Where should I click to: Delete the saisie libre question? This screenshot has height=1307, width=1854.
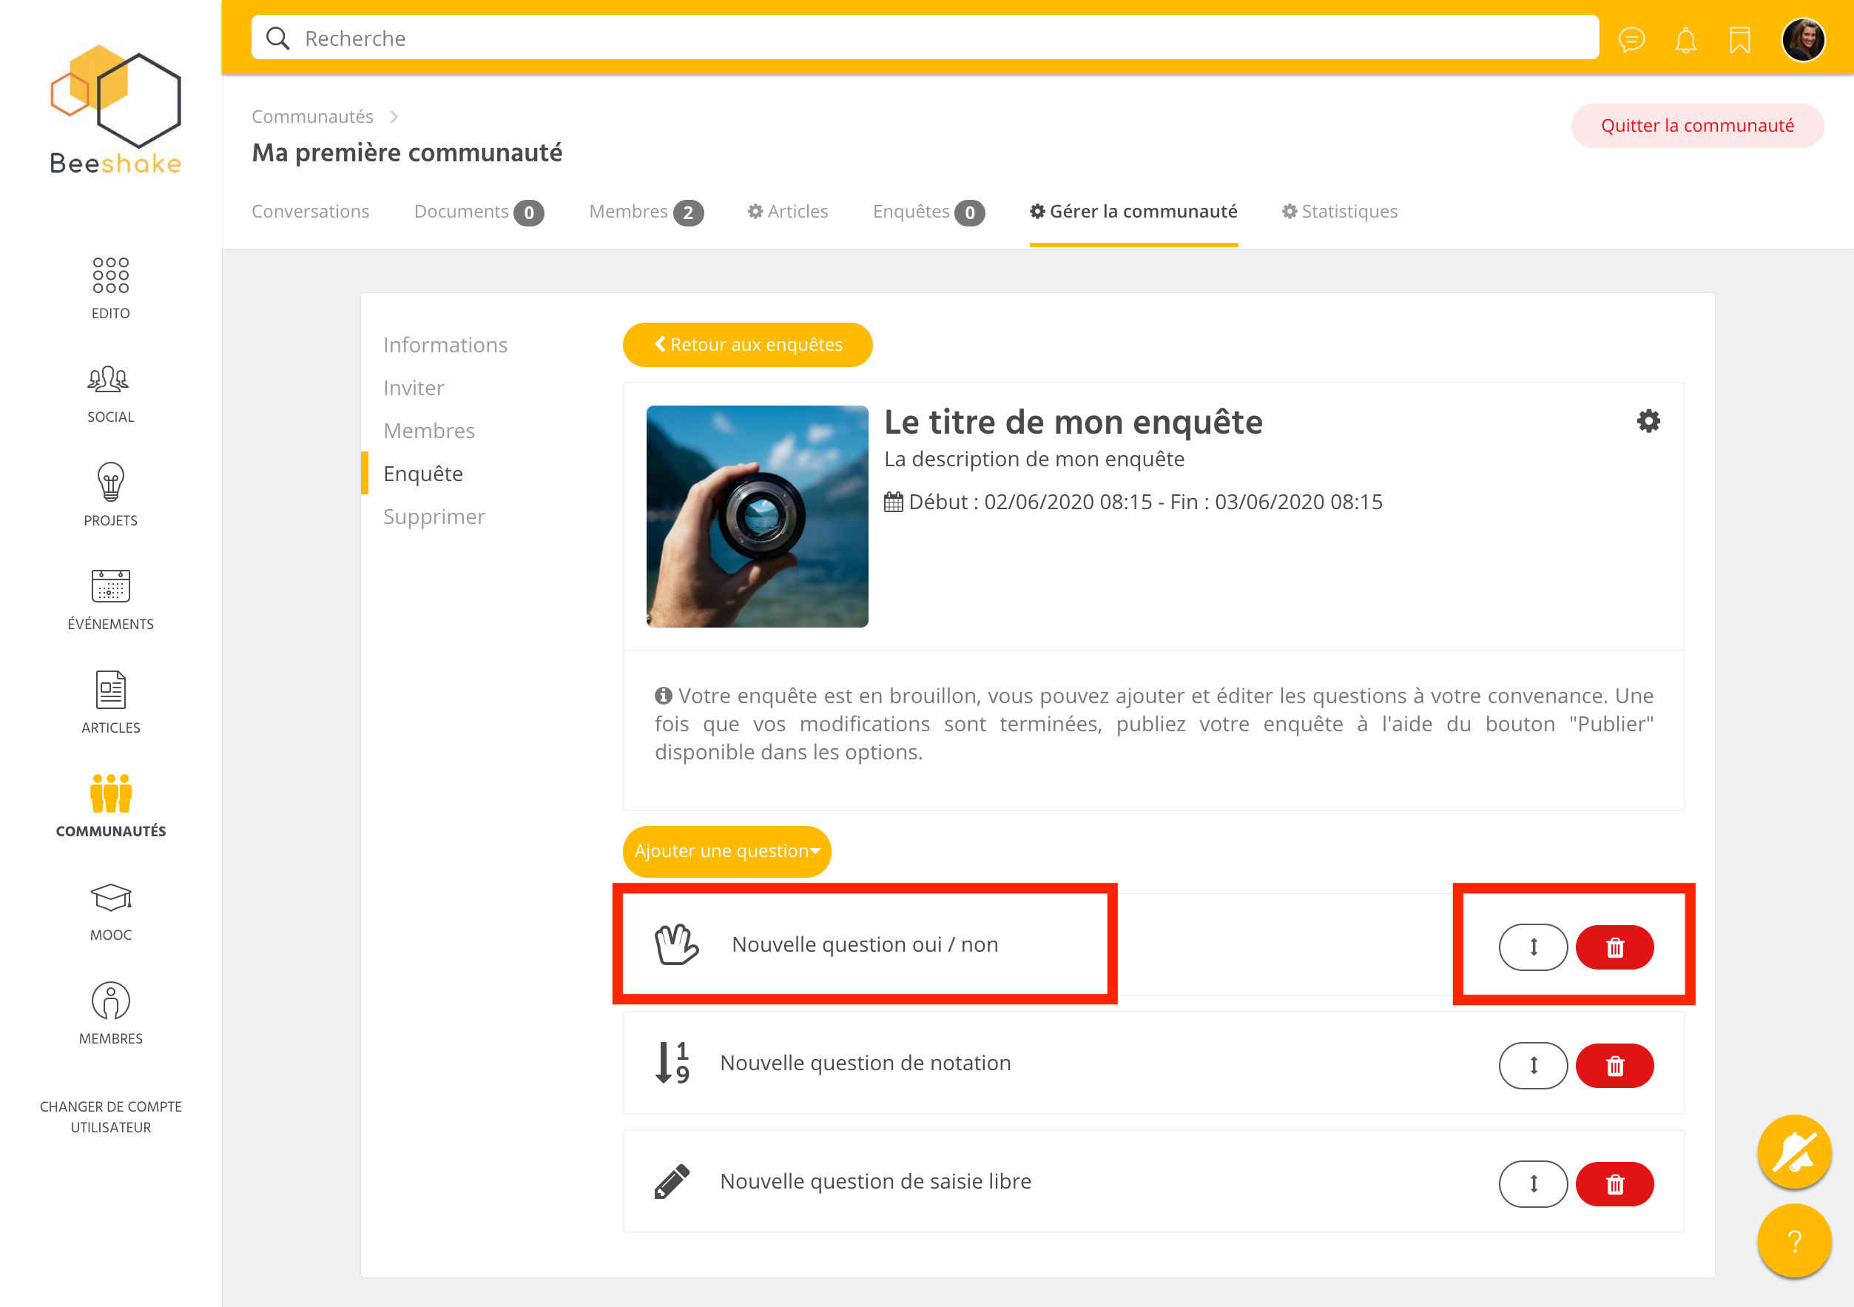coord(1614,1184)
